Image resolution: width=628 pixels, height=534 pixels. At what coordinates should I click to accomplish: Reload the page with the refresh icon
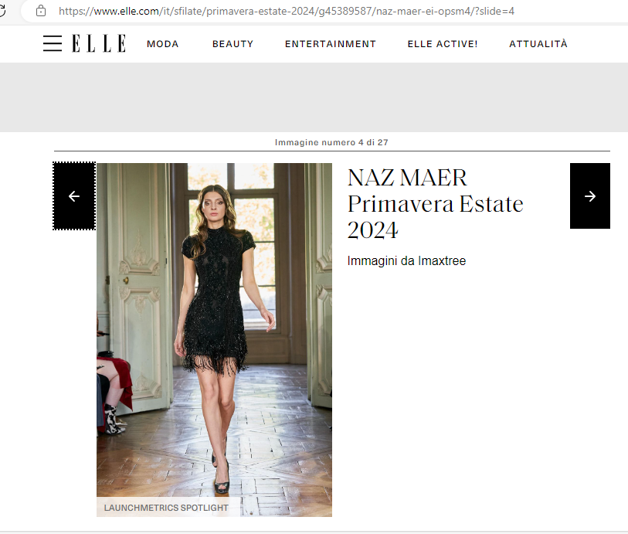2,11
